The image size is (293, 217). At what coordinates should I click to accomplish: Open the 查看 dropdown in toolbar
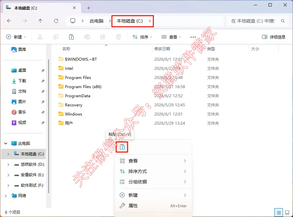[x=171, y=37]
